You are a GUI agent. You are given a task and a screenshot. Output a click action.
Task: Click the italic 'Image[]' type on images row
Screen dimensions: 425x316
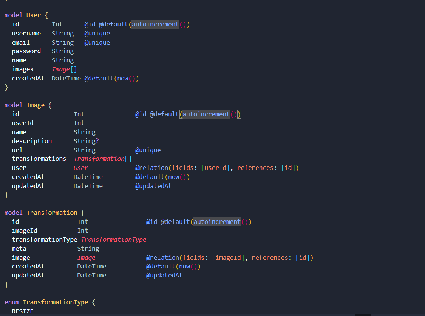pyautogui.click(x=65, y=69)
